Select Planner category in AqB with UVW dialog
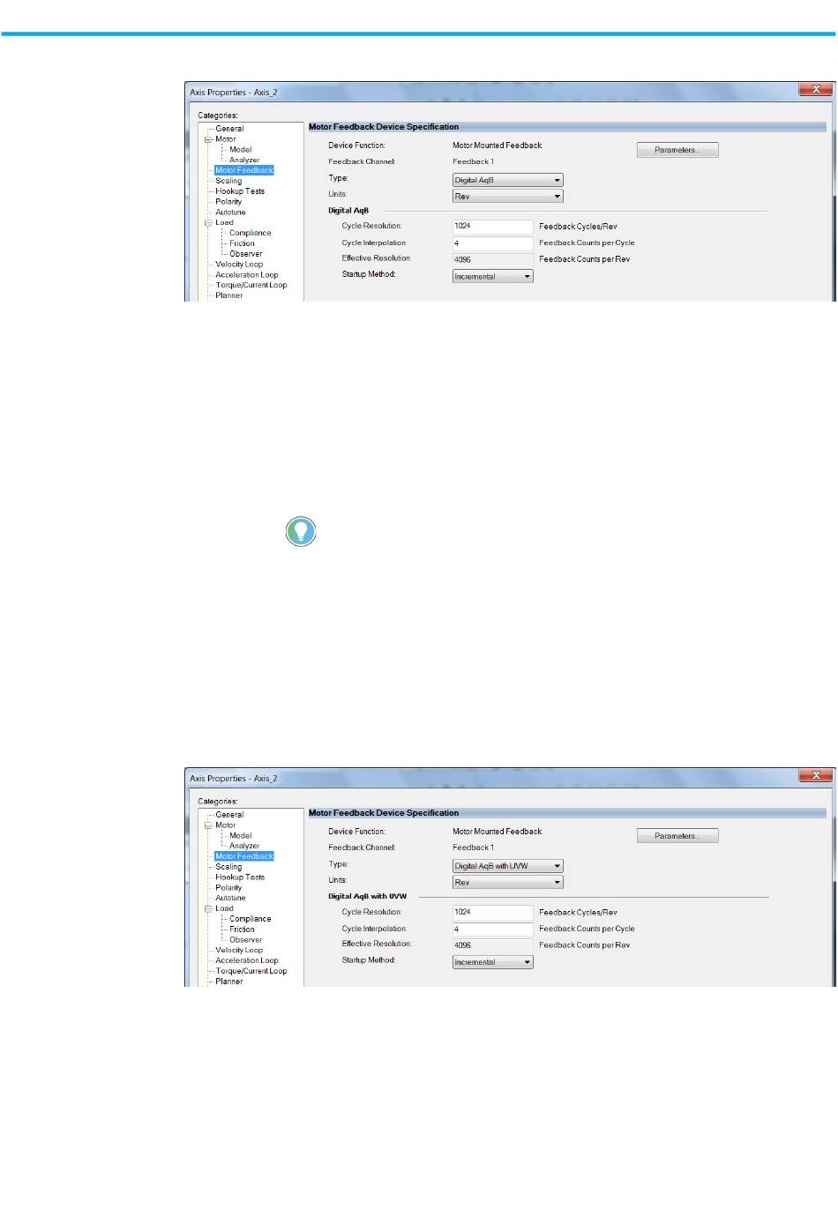The height and width of the screenshot is (1232, 838). pyautogui.click(x=228, y=982)
